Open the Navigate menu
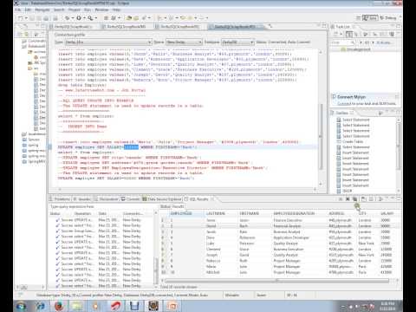416x312 pixels. [42, 10]
